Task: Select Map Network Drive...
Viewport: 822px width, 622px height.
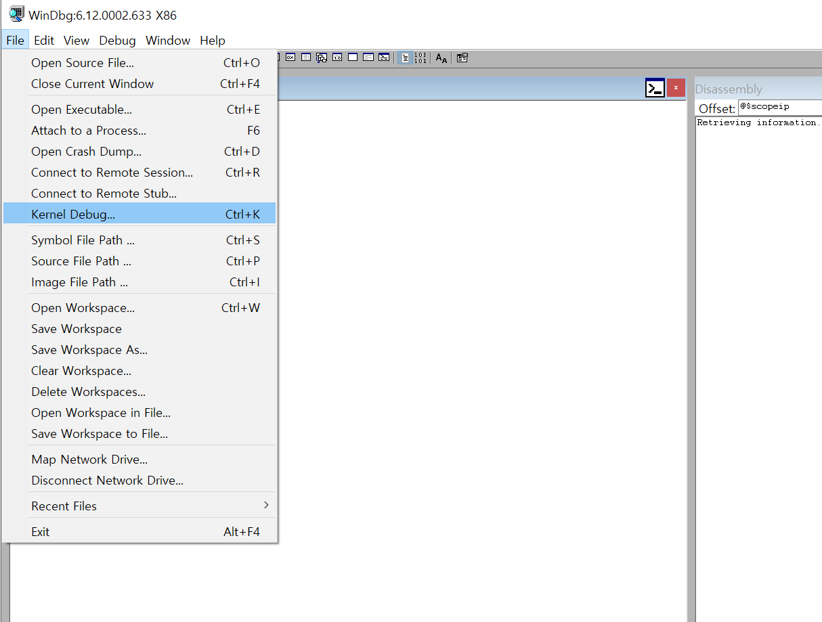Action: tap(139, 460)
